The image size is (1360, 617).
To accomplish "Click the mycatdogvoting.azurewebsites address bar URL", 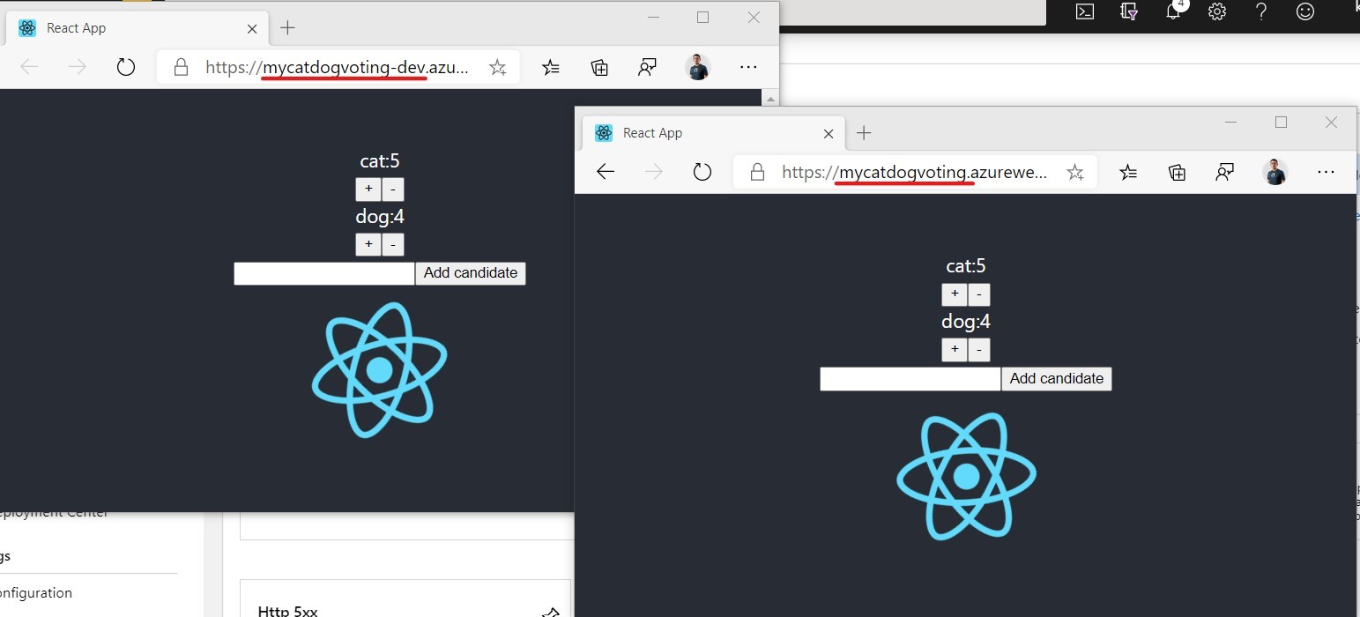I will (x=914, y=172).
